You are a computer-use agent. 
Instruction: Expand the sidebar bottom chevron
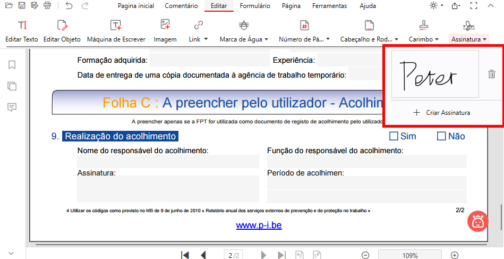(x=12, y=253)
